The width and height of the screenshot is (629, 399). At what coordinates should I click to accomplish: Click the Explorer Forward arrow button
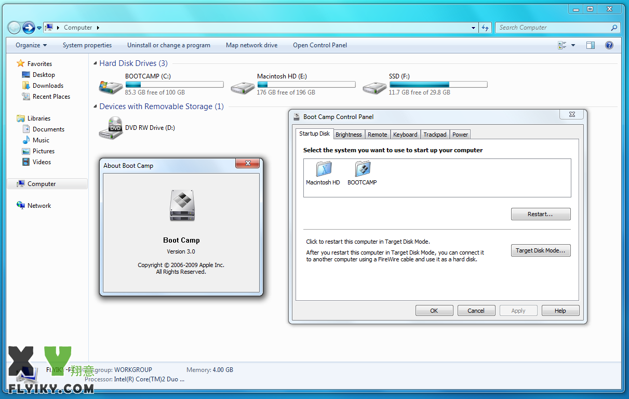click(29, 28)
